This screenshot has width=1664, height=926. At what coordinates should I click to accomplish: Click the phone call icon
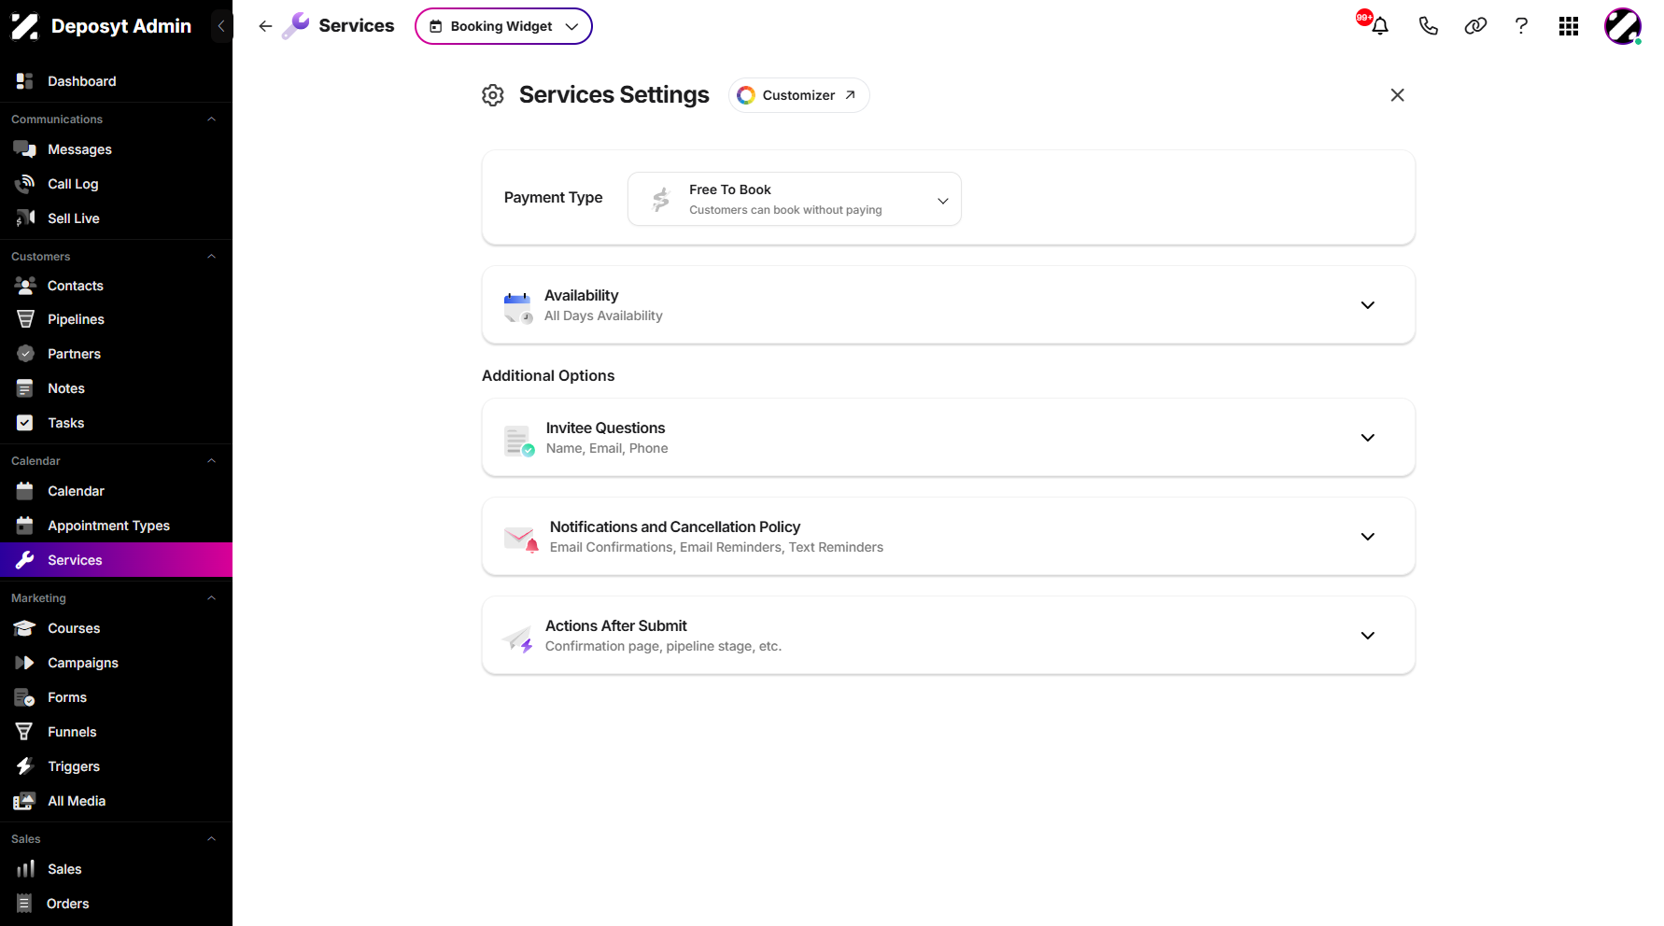coord(1428,26)
